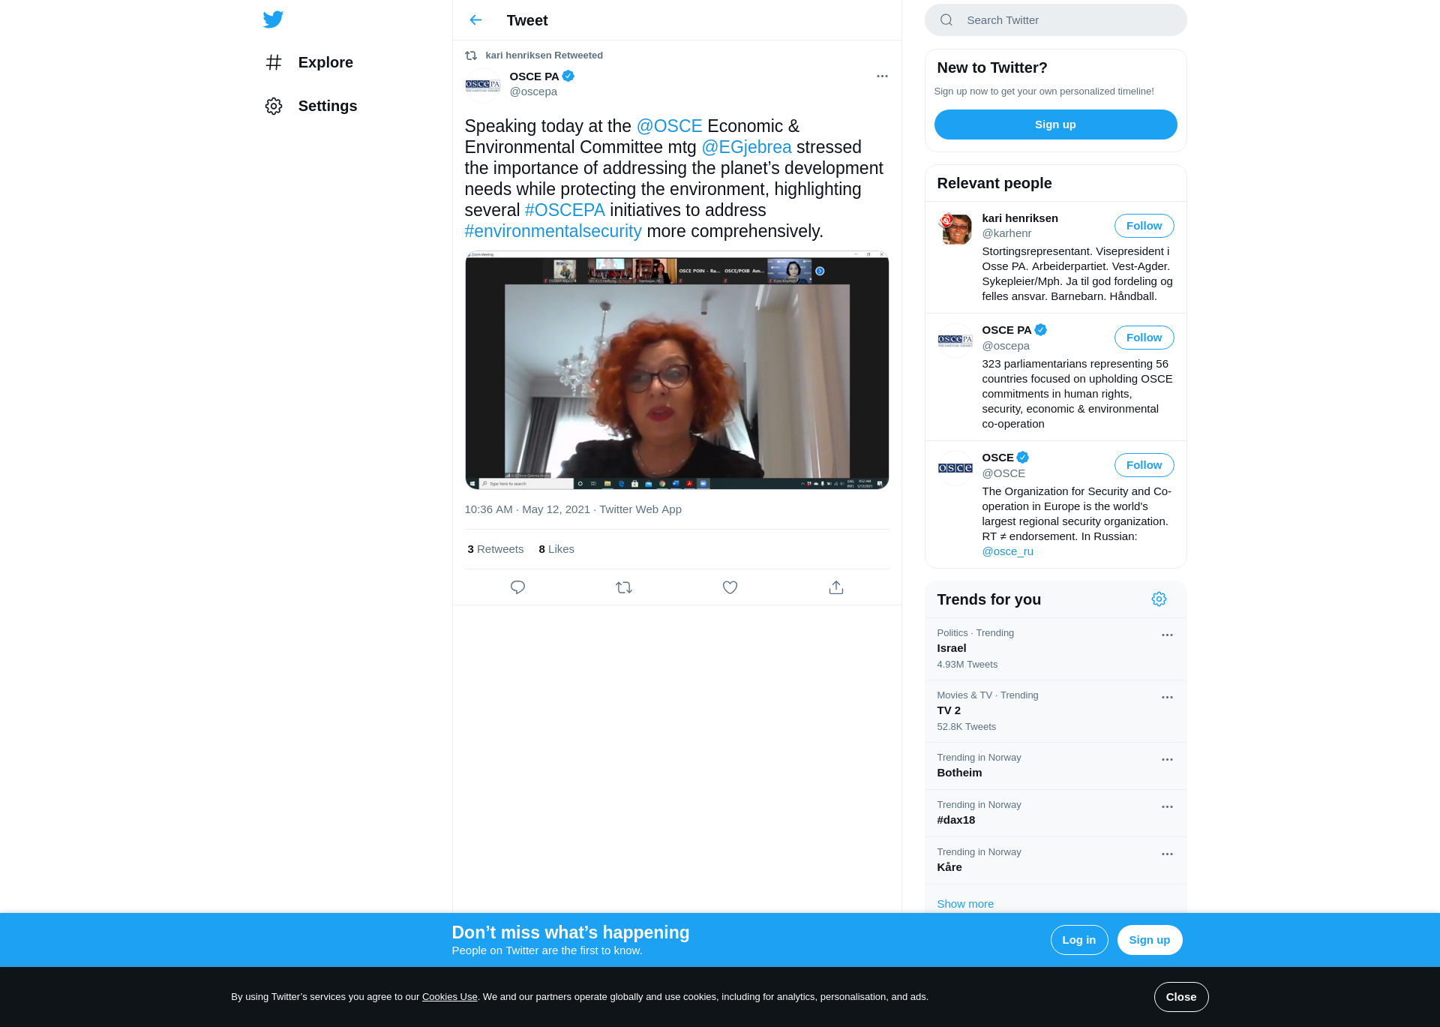The height and width of the screenshot is (1027, 1440).
Task: Select the #dax18 trending item
Action: point(956,820)
